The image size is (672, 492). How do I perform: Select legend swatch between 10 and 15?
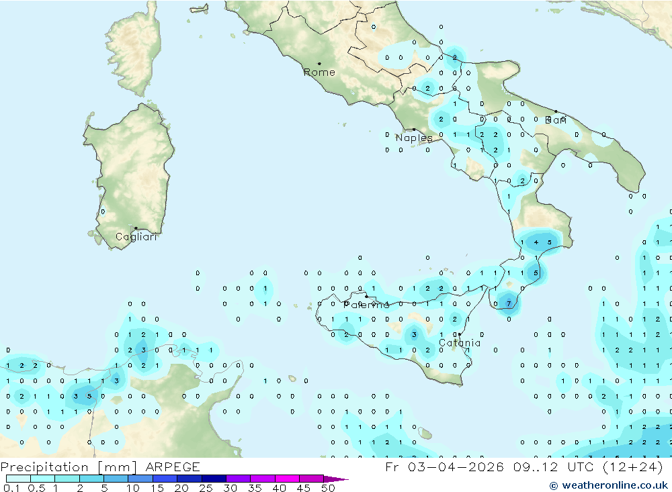[x=140, y=479]
